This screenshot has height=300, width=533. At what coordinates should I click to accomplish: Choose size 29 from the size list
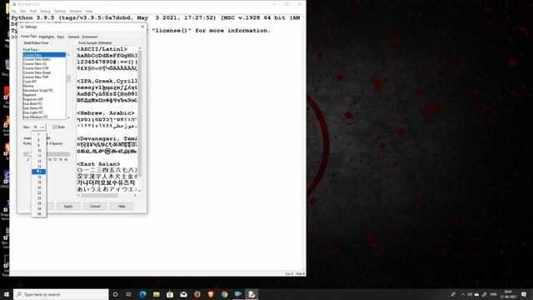click(x=39, y=203)
